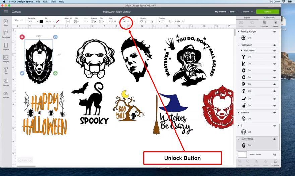Collapse the Freddy Kurger layer group
The image size is (295, 176).
coord(239,32)
